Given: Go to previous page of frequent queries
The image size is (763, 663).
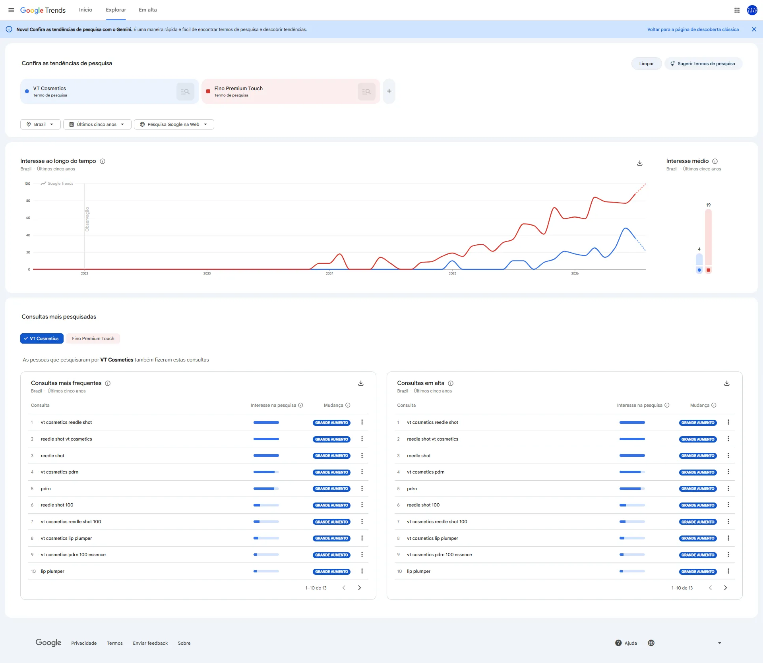Looking at the screenshot, I should coord(344,588).
